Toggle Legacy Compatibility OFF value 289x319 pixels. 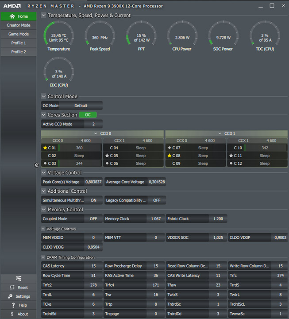[x=157, y=200]
